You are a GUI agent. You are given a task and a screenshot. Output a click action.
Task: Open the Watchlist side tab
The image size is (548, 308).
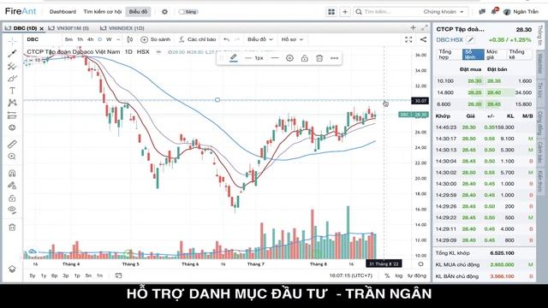point(540,63)
